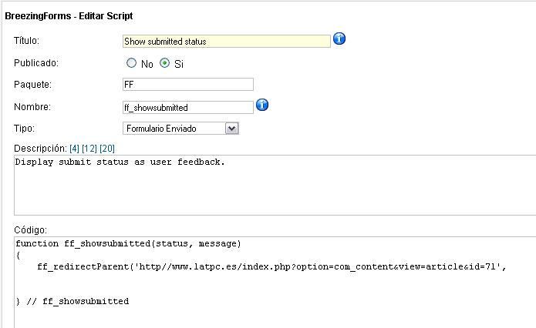Viewport: 536px width, 328px height.
Task: Click inside the Descripción text area
Action: (275, 185)
